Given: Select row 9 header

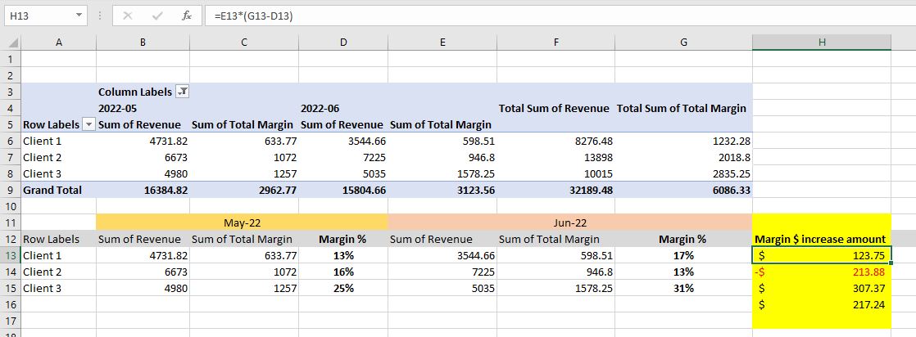Looking at the screenshot, I should 10,190.
